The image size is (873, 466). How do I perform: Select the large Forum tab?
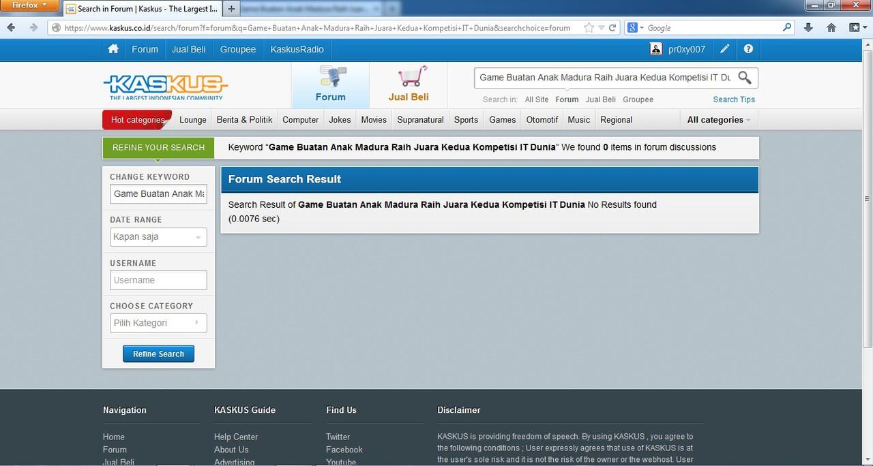point(331,85)
